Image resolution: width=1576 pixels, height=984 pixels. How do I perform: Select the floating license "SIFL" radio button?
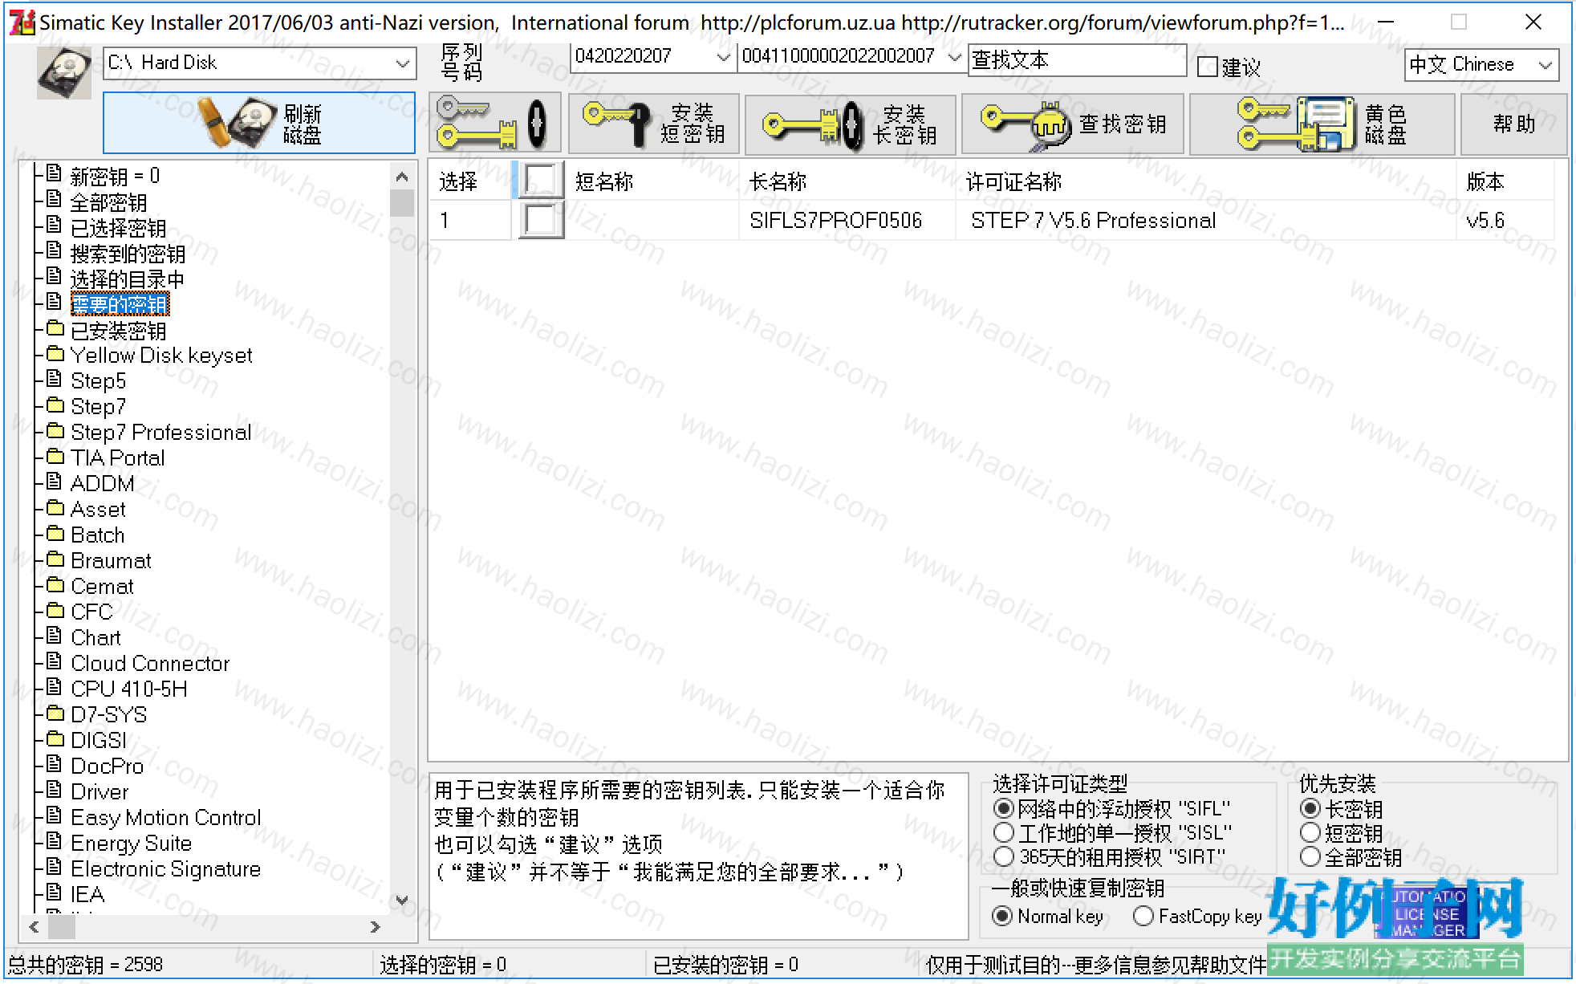[1003, 808]
